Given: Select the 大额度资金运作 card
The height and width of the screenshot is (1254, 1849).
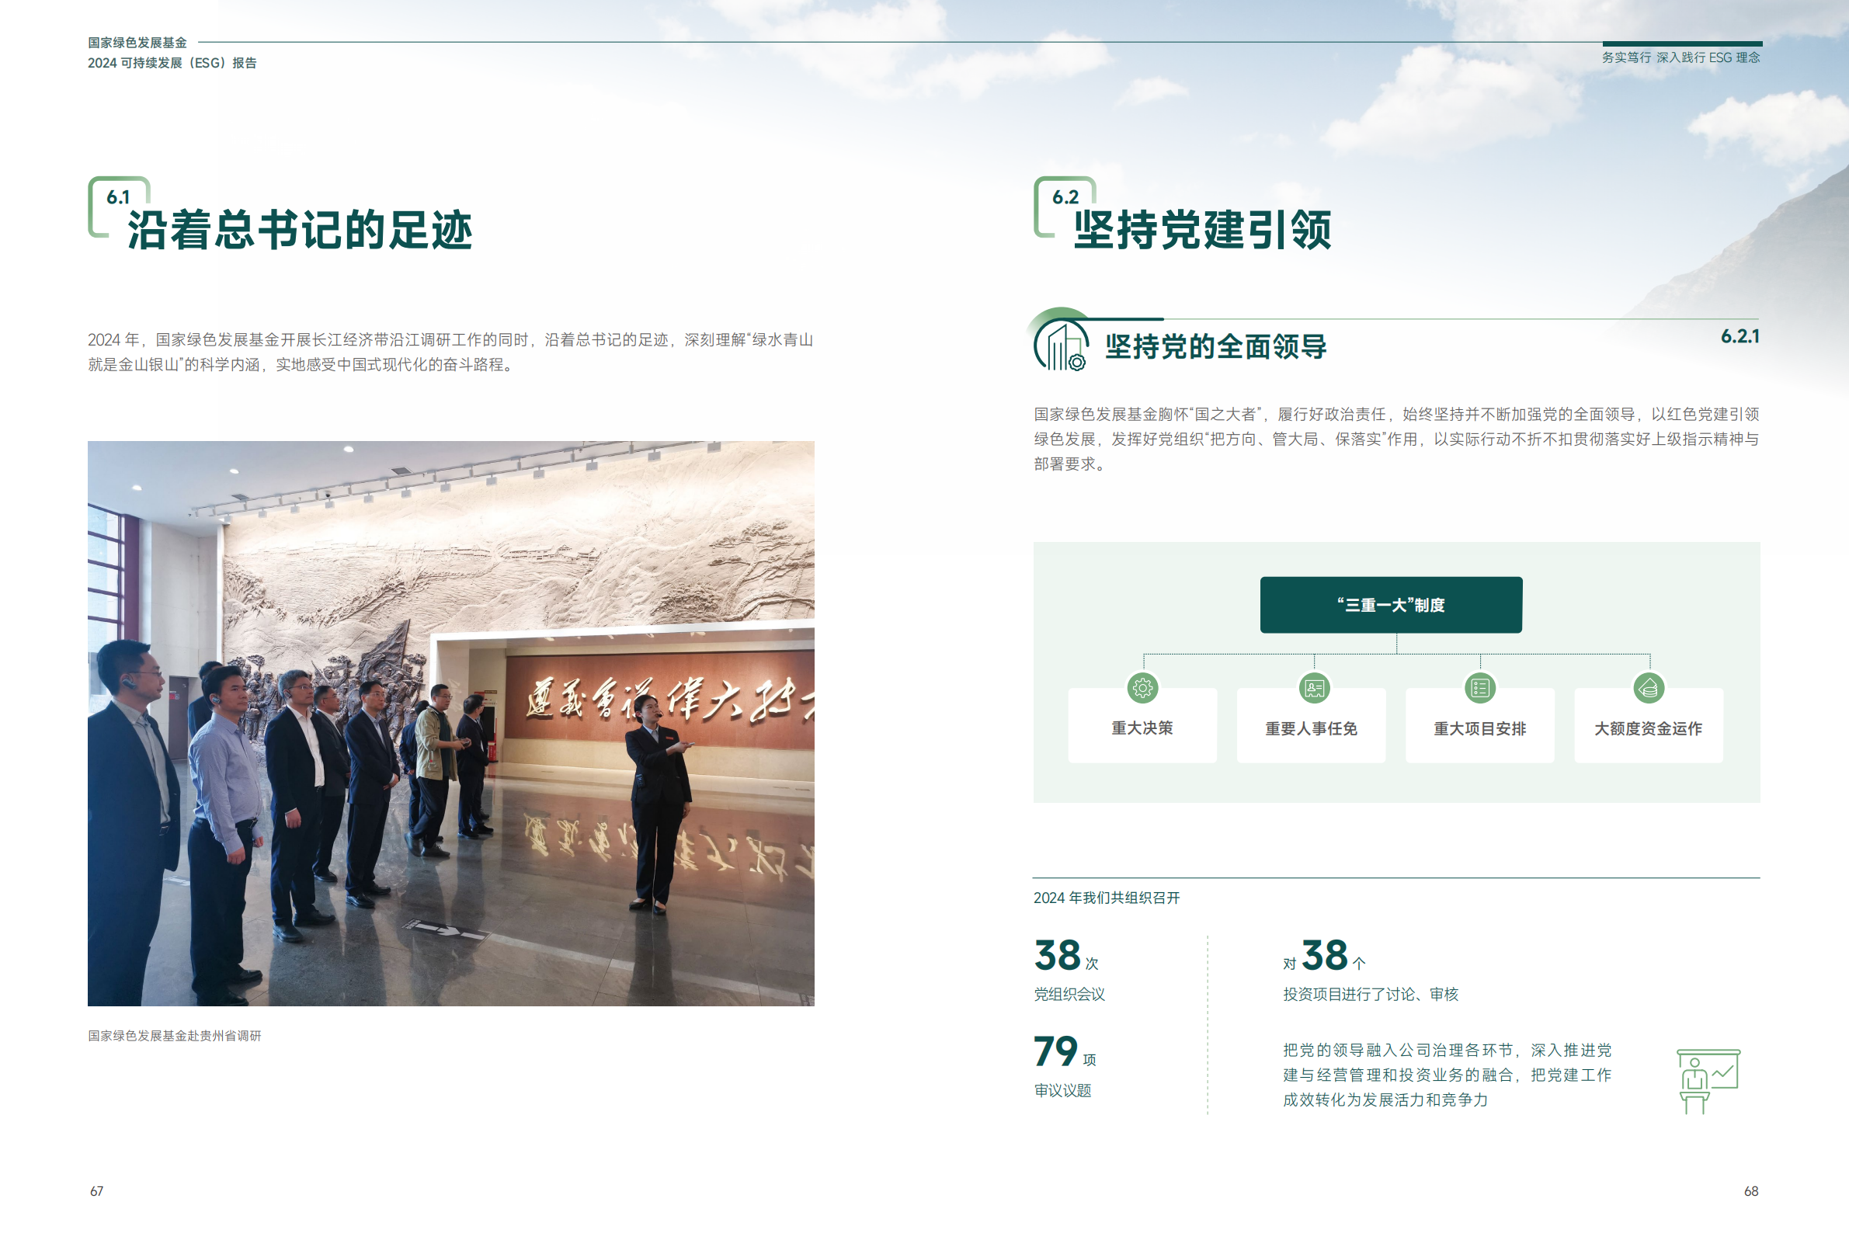Looking at the screenshot, I should coord(1649,728).
